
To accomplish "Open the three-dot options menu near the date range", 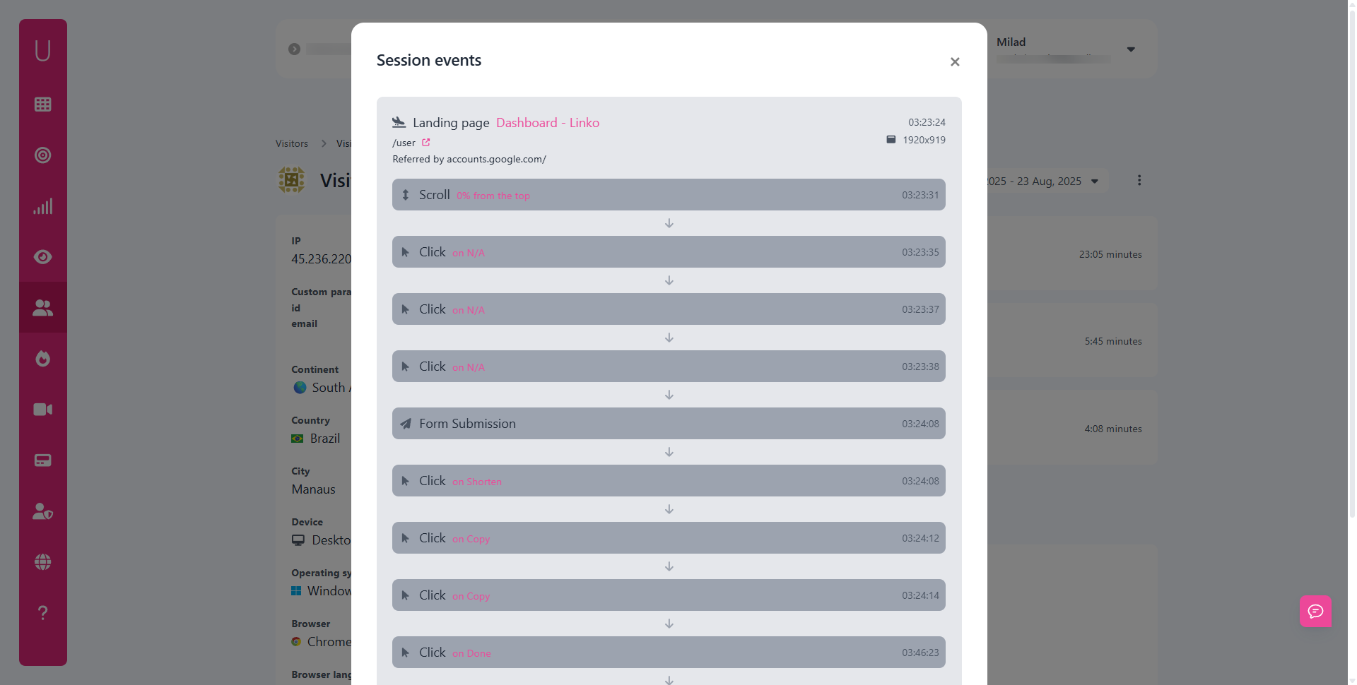I will (x=1139, y=180).
